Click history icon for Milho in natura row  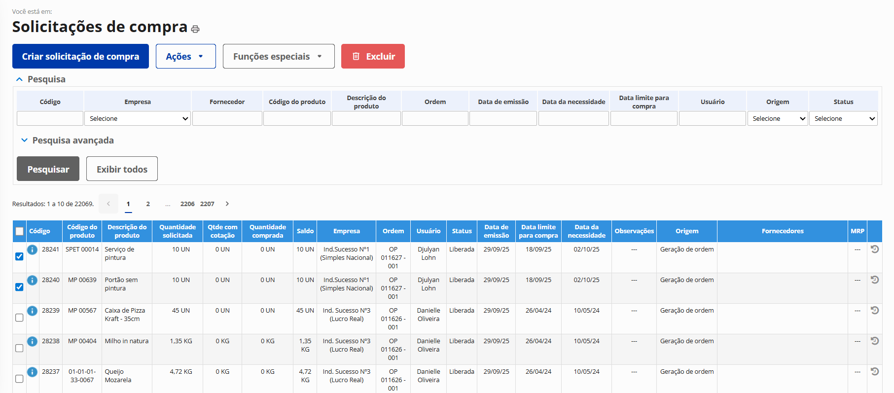874,341
